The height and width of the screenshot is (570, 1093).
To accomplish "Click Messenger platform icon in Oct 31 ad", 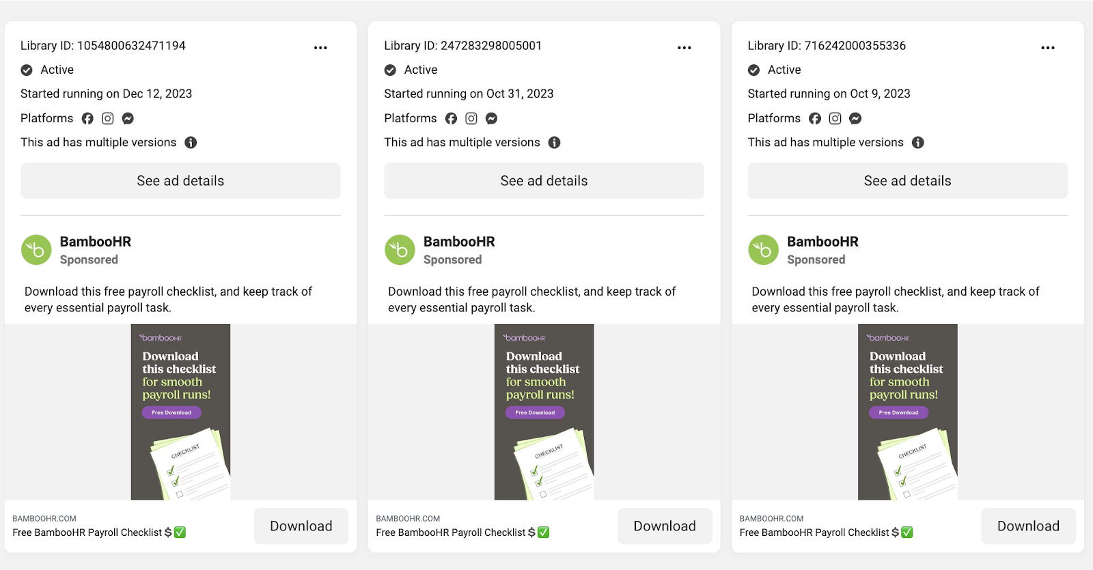I will 491,119.
